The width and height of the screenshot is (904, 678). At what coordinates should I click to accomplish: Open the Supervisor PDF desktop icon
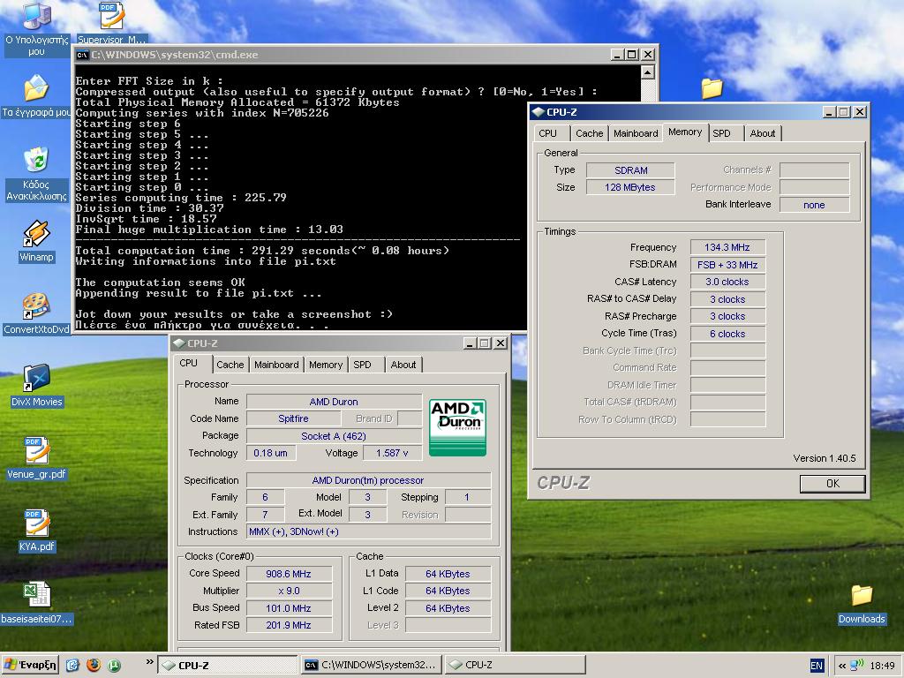pyautogui.click(x=111, y=16)
